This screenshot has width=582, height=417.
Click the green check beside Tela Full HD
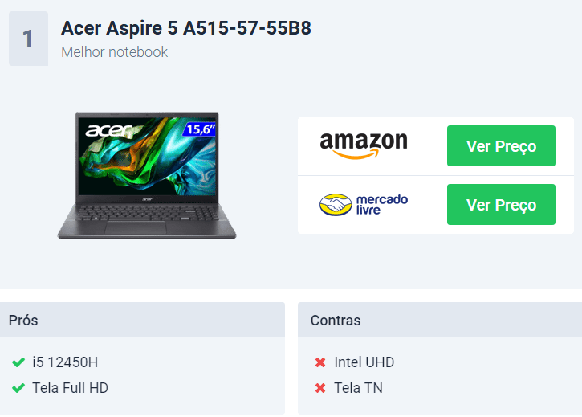tap(18, 388)
